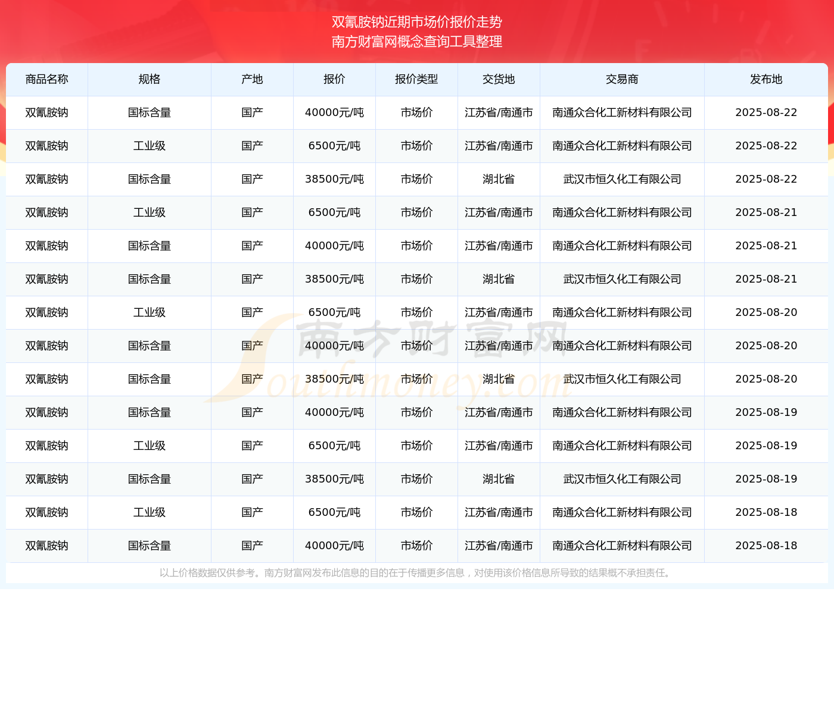The height and width of the screenshot is (717, 834).
Task: Click 武汉市恒久化工有限公司 in the 2025-08-19 row
Action: [x=622, y=479]
